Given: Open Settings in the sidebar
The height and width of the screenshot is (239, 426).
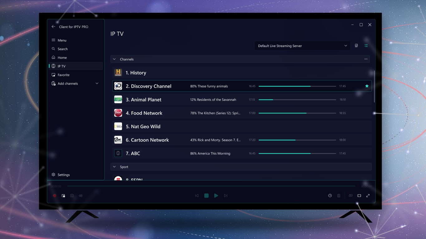Looking at the screenshot, I should coord(76,175).
